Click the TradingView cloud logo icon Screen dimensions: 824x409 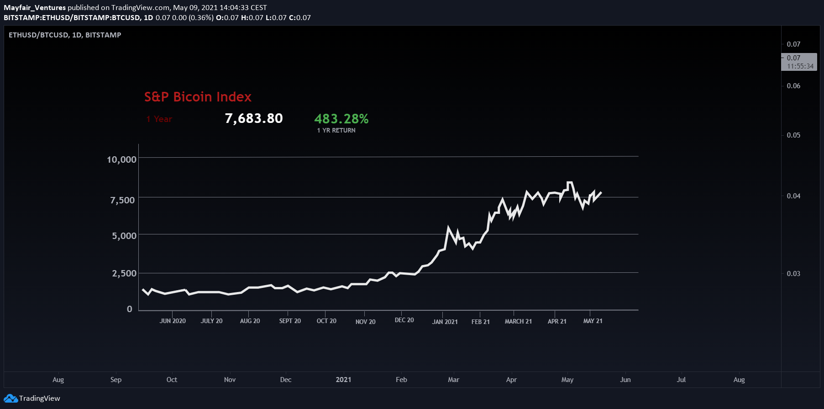click(x=10, y=398)
